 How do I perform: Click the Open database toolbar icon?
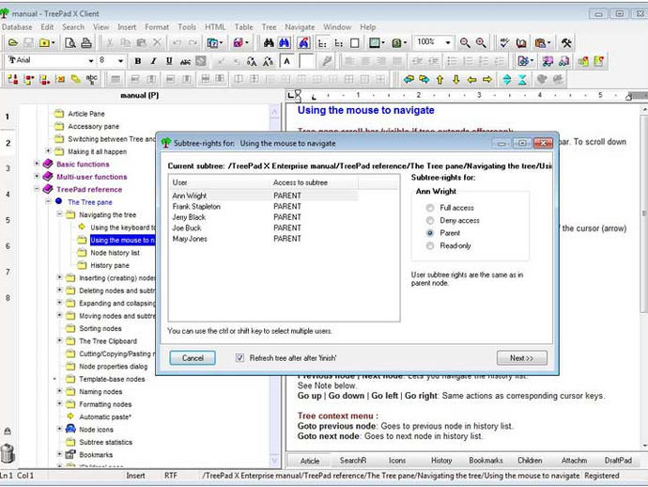(13, 42)
